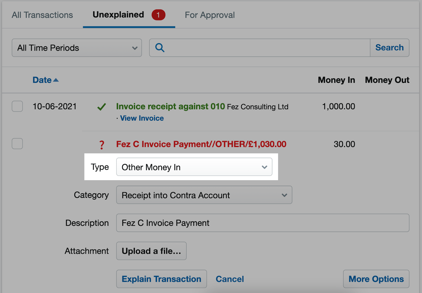Cancel the transaction explanation
The height and width of the screenshot is (293, 422).
coord(230,279)
